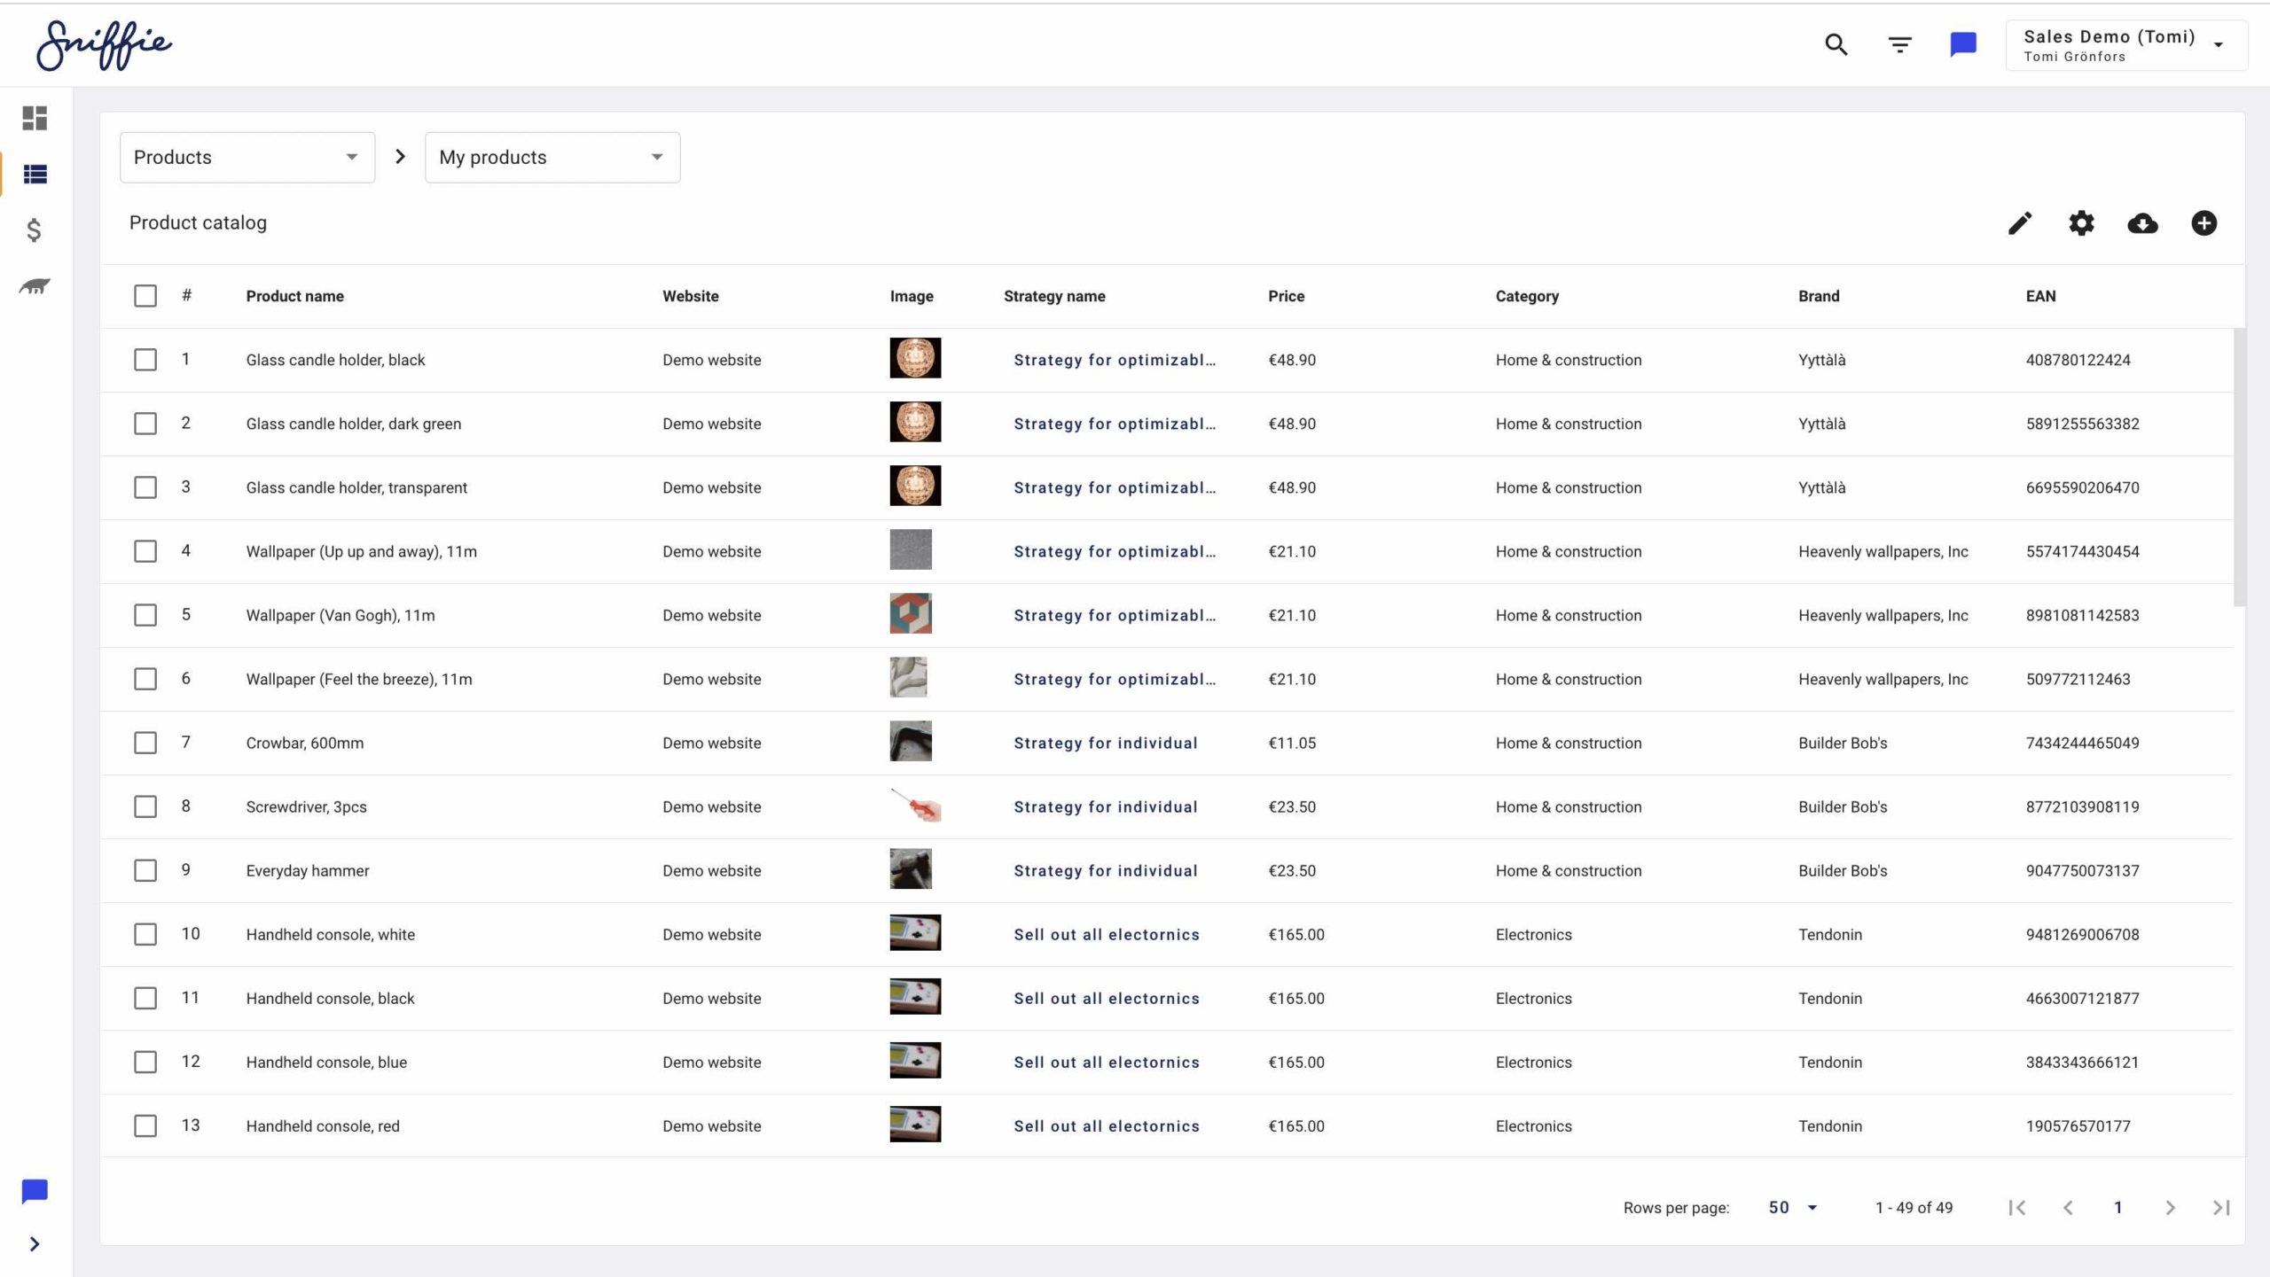Open the chat bubble at sidebar bottom
This screenshot has height=1277, width=2270.
(x=35, y=1192)
